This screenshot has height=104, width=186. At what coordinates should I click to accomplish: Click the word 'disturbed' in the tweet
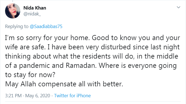pos(116,47)
